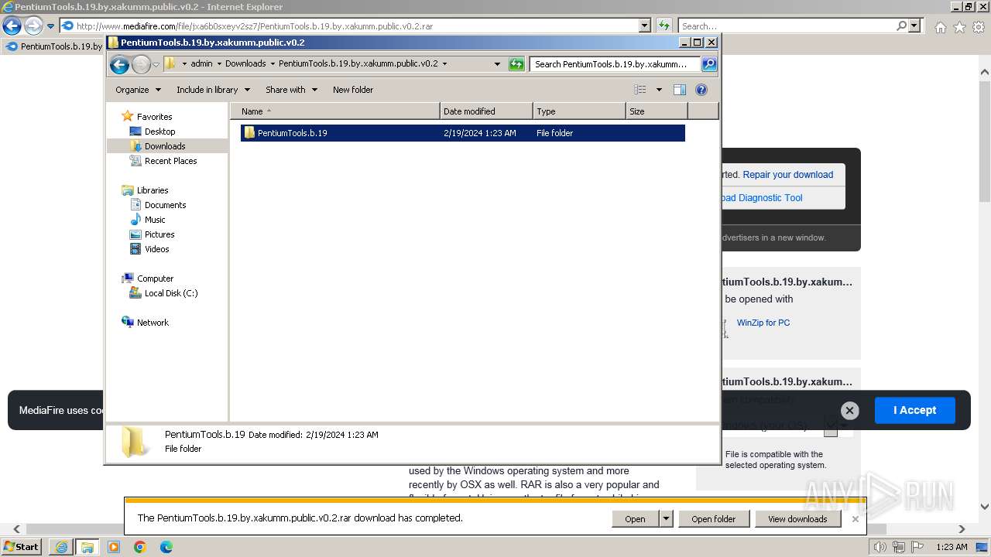Viewport: 991px width, 557px height.
Task: Sort by Type column header
Action: [x=579, y=111]
